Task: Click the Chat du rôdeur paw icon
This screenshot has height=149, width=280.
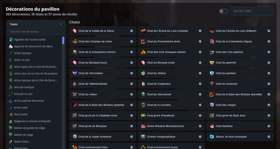Action: 143,73
